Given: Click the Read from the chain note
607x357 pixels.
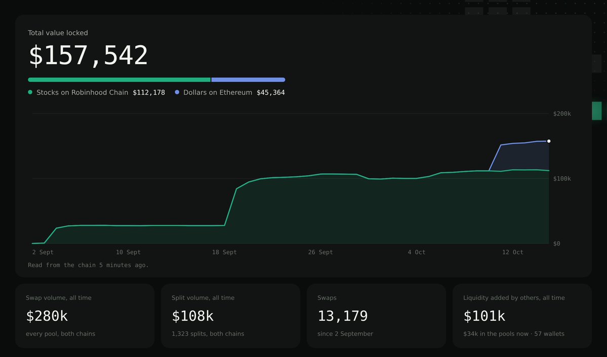Looking at the screenshot, I should pyautogui.click(x=88, y=265).
